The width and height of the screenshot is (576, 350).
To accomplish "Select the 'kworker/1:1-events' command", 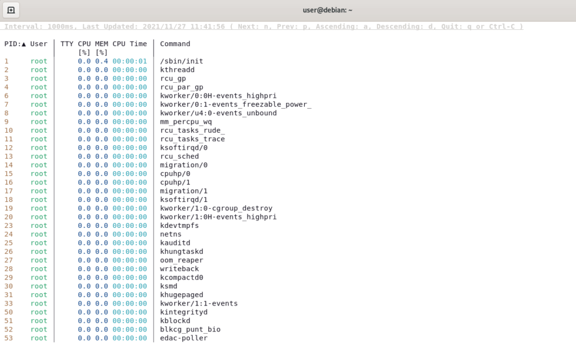I will coord(199,303).
